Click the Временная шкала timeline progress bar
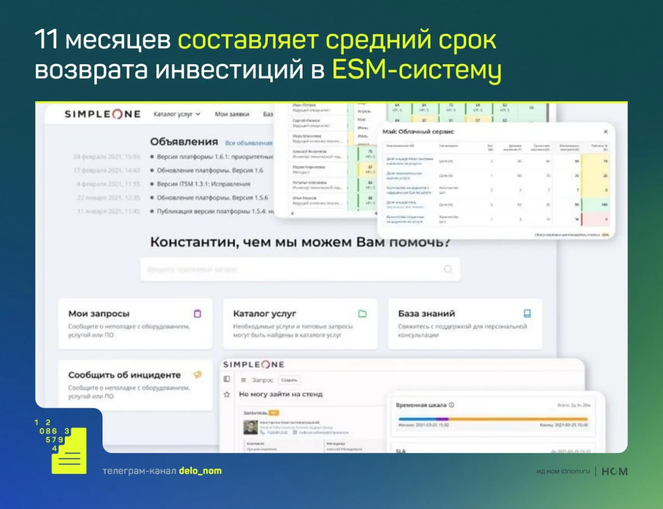Screen dimensions: 663x509 coord(492,418)
